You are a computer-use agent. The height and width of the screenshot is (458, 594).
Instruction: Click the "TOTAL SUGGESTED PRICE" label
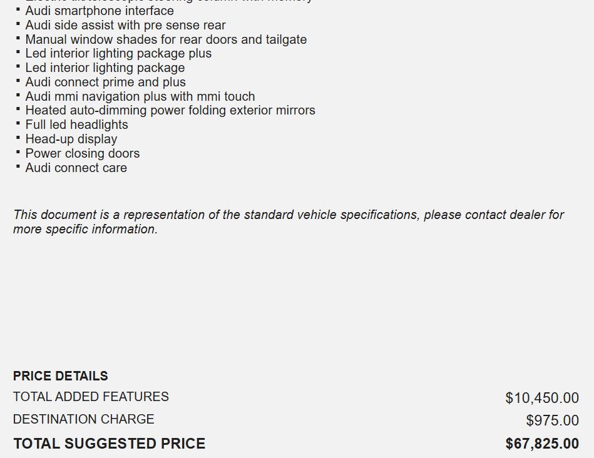click(x=109, y=444)
